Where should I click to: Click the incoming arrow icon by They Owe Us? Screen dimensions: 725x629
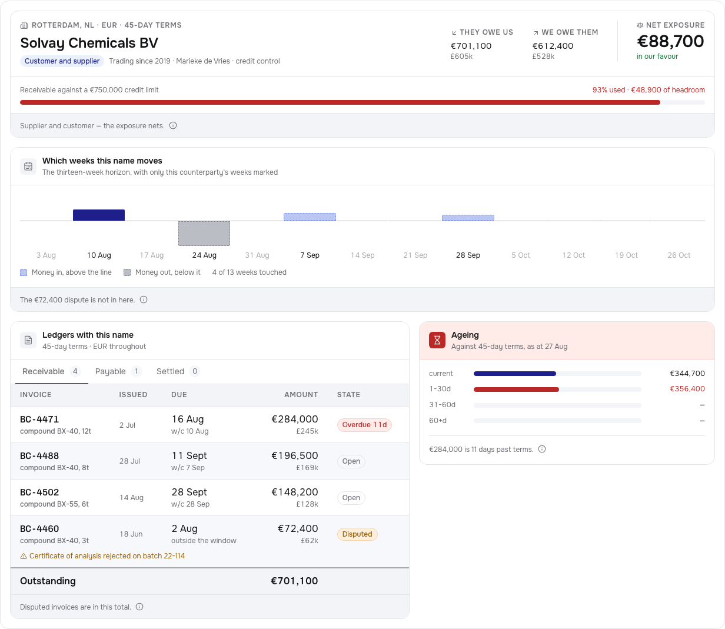point(454,32)
